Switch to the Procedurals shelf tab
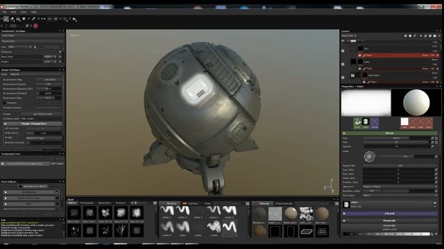The height and width of the screenshot is (249, 444). click(87, 203)
